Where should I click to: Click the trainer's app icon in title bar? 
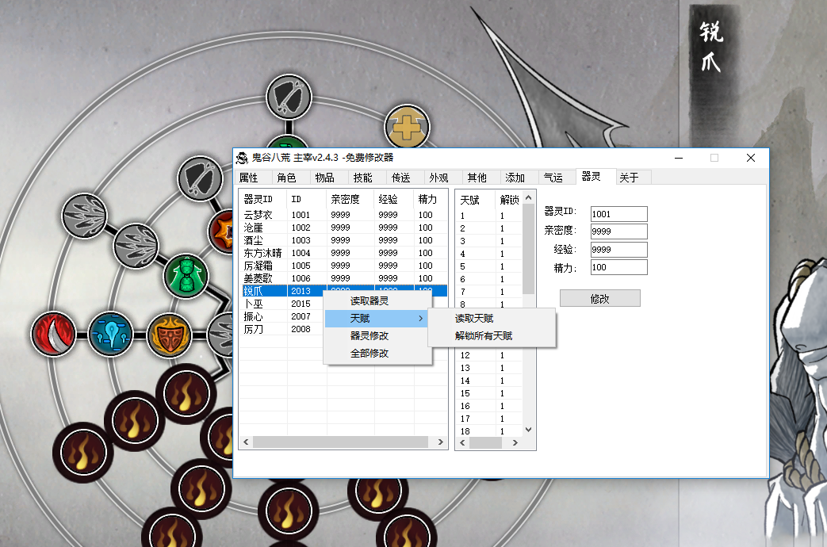tap(242, 158)
